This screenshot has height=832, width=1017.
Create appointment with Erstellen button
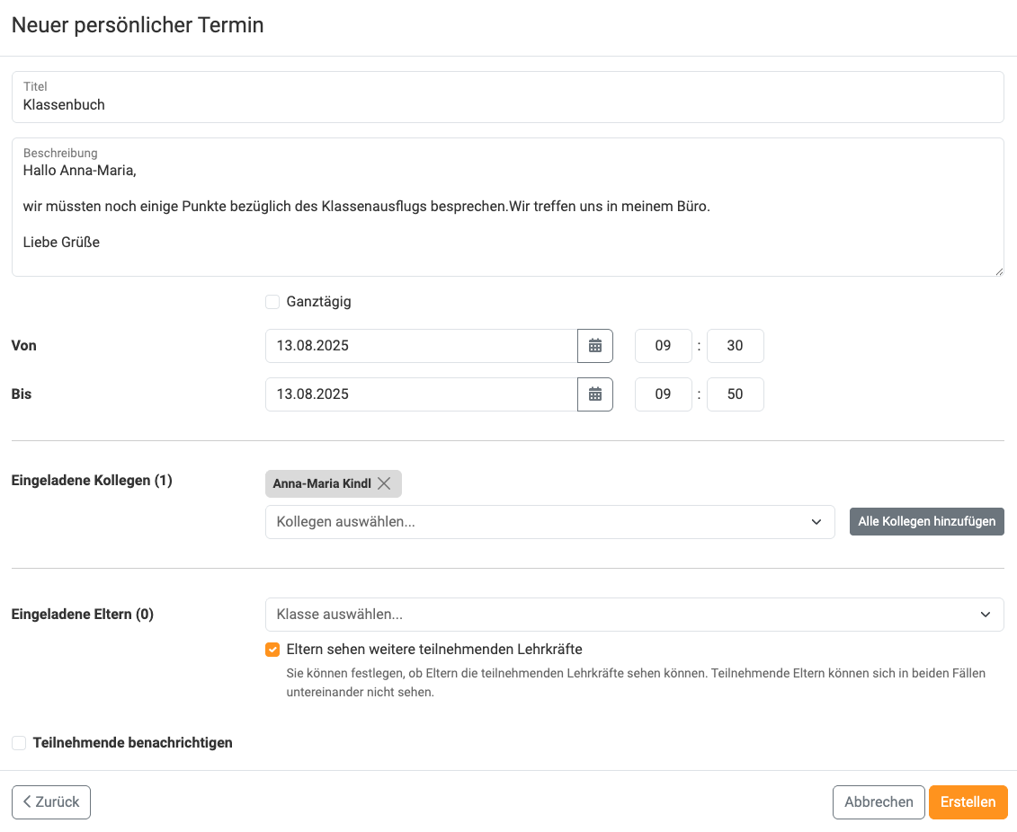point(968,802)
